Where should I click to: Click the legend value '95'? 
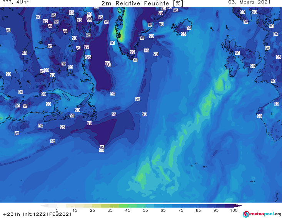click(x=216, y=210)
